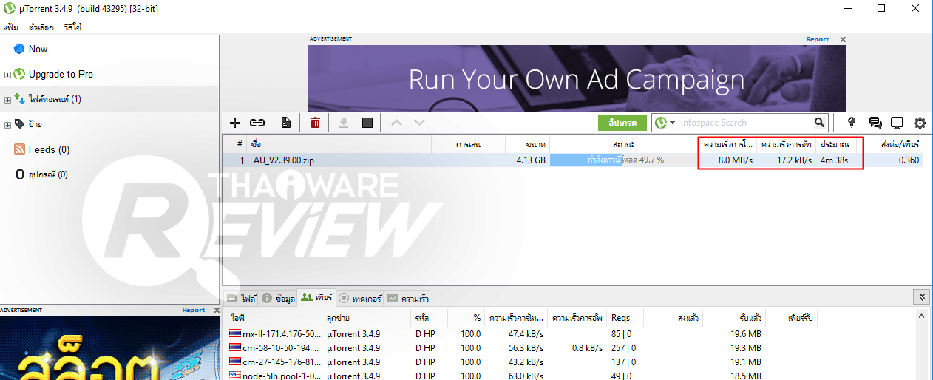Select Feeds (0) in sidebar
The image size is (933, 380).
49,149
